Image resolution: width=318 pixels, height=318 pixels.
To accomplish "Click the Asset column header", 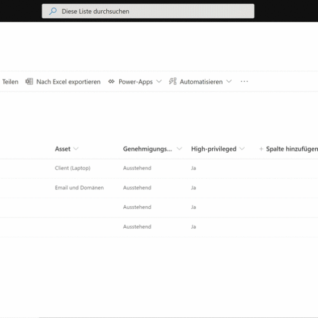I will click(x=62, y=149).
